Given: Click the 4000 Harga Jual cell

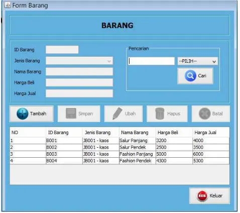Looking at the screenshot, I should coord(211,141).
